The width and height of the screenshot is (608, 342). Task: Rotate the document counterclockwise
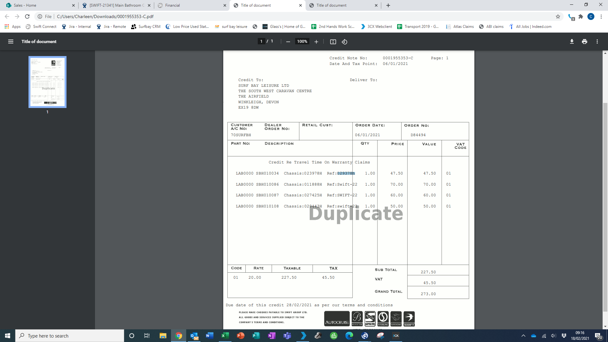345,42
